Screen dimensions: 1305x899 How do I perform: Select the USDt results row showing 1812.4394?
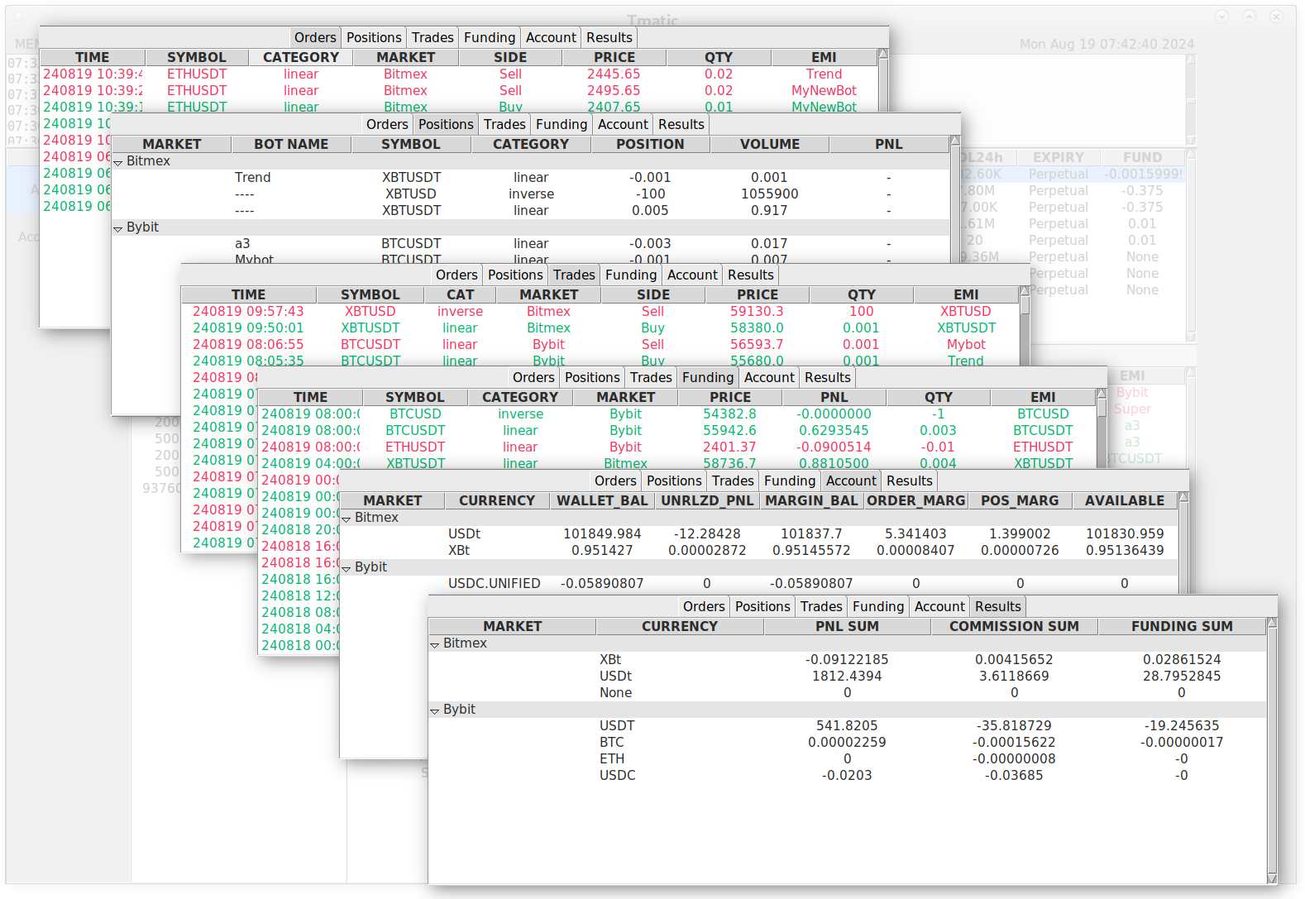click(848, 676)
